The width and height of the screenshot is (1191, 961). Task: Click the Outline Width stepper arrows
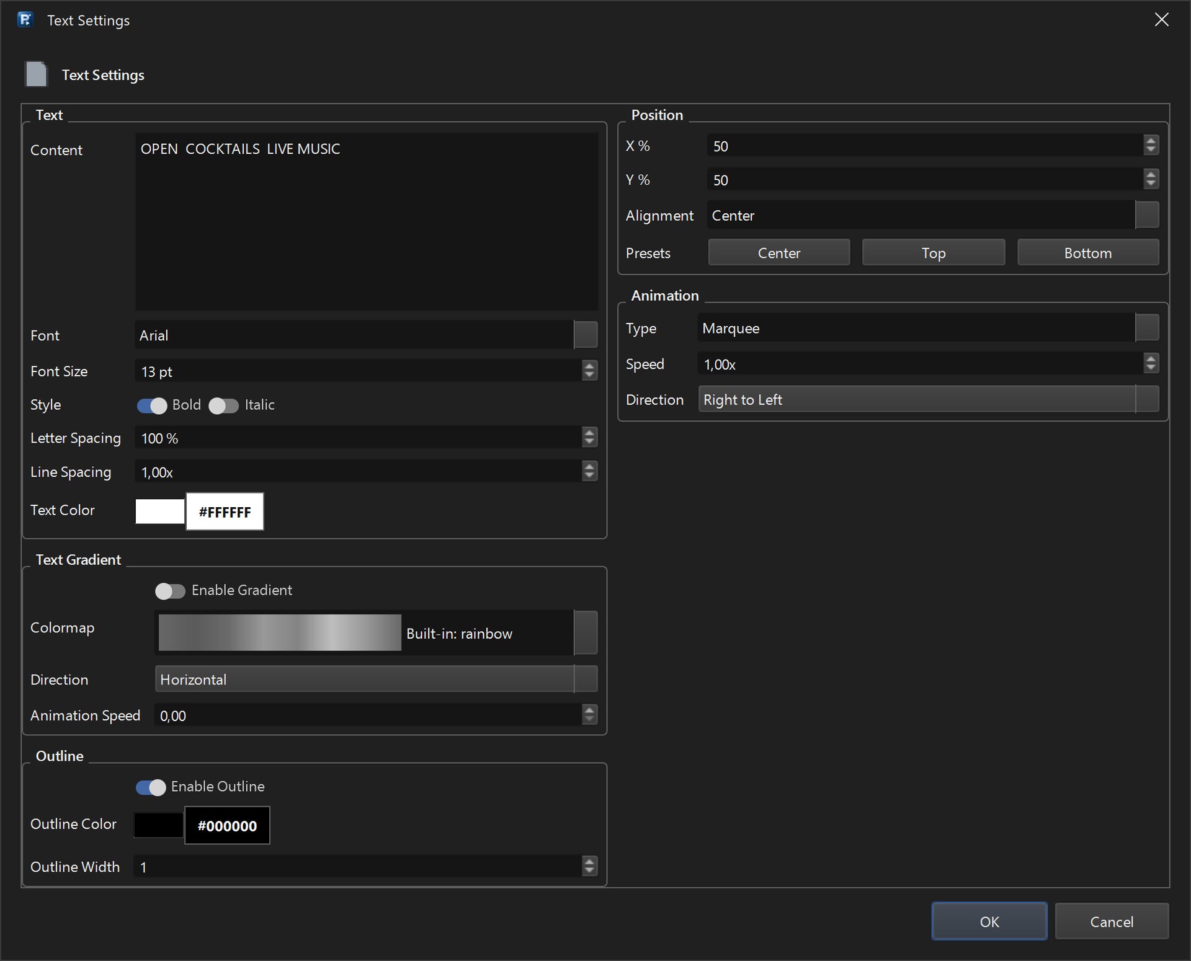pyautogui.click(x=589, y=866)
